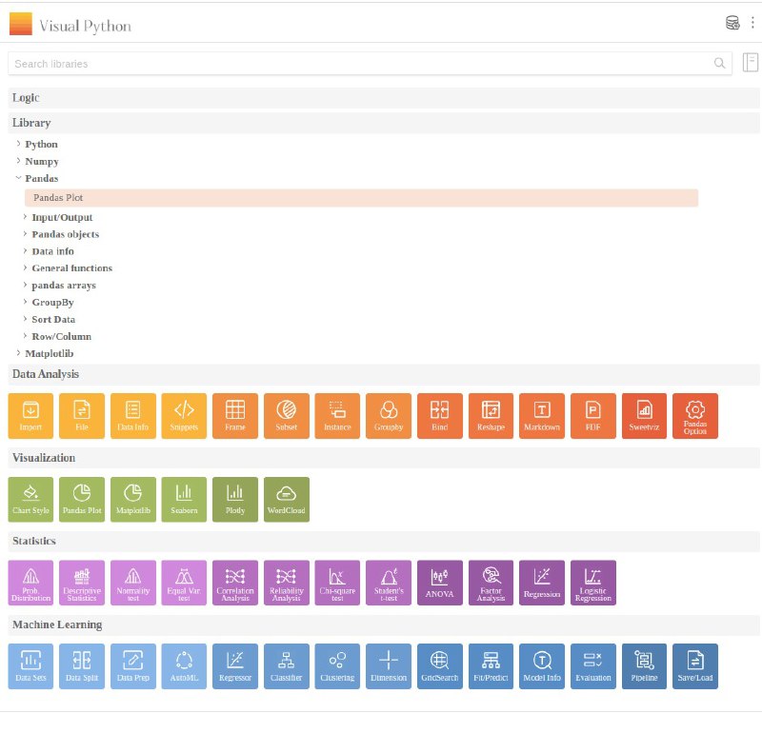Image resolution: width=762 pixels, height=733 pixels.
Task: Open the Chart Style tile
Action: (30, 500)
